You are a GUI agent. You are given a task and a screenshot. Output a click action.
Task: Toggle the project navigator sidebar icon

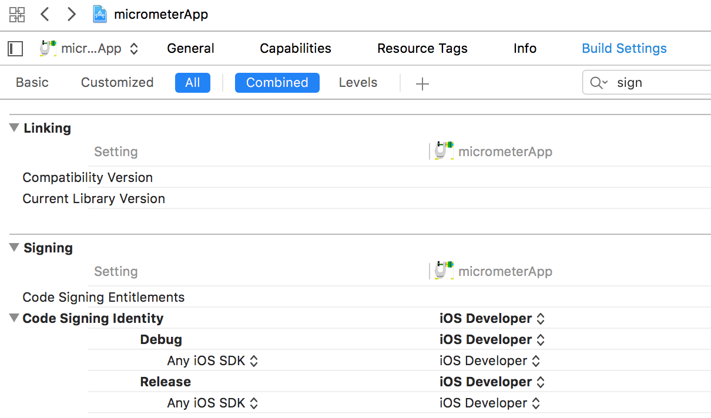[15, 49]
